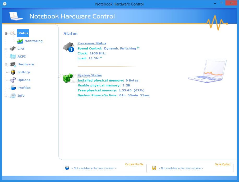Click the ACPI ice cube icon
This screenshot has width=239, height=182.
pyautogui.click(x=13, y=57)
